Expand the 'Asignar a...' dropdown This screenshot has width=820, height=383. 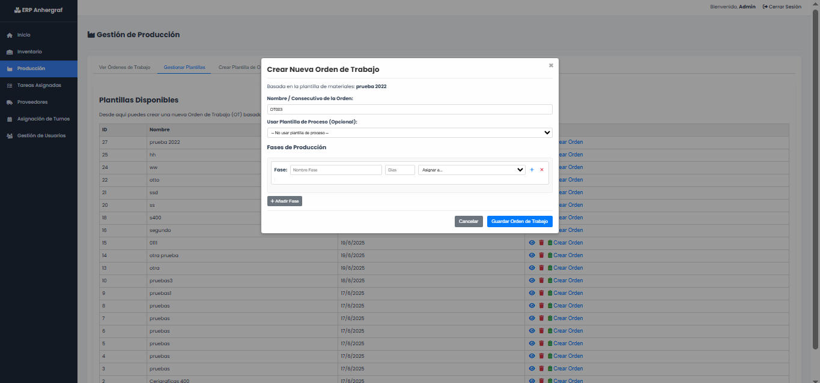pyautogui.click(x=472, y=170)
